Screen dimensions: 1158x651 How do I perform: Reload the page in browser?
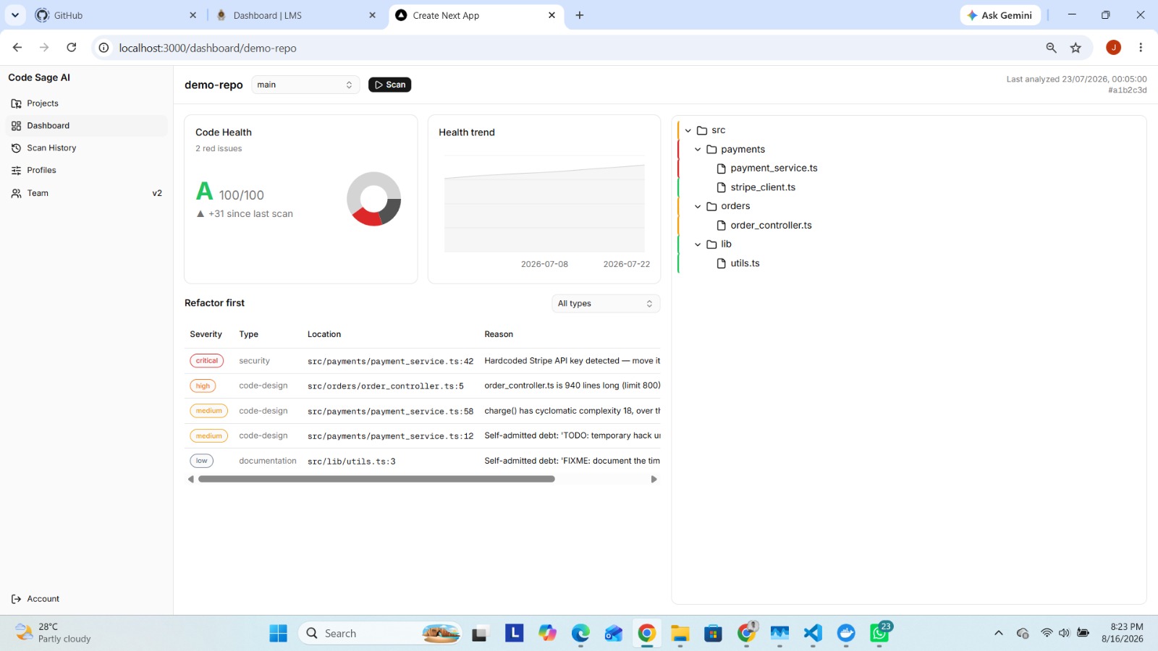point(72,48)
